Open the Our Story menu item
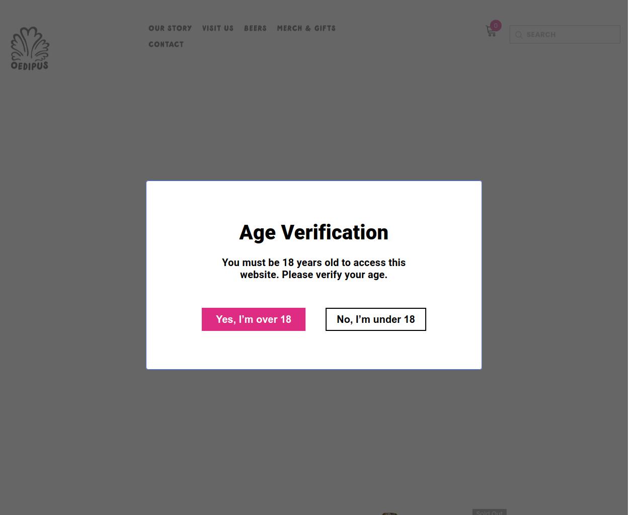Image resolution: width=644 pixels, height=515 pixels. tap(170, 28)
